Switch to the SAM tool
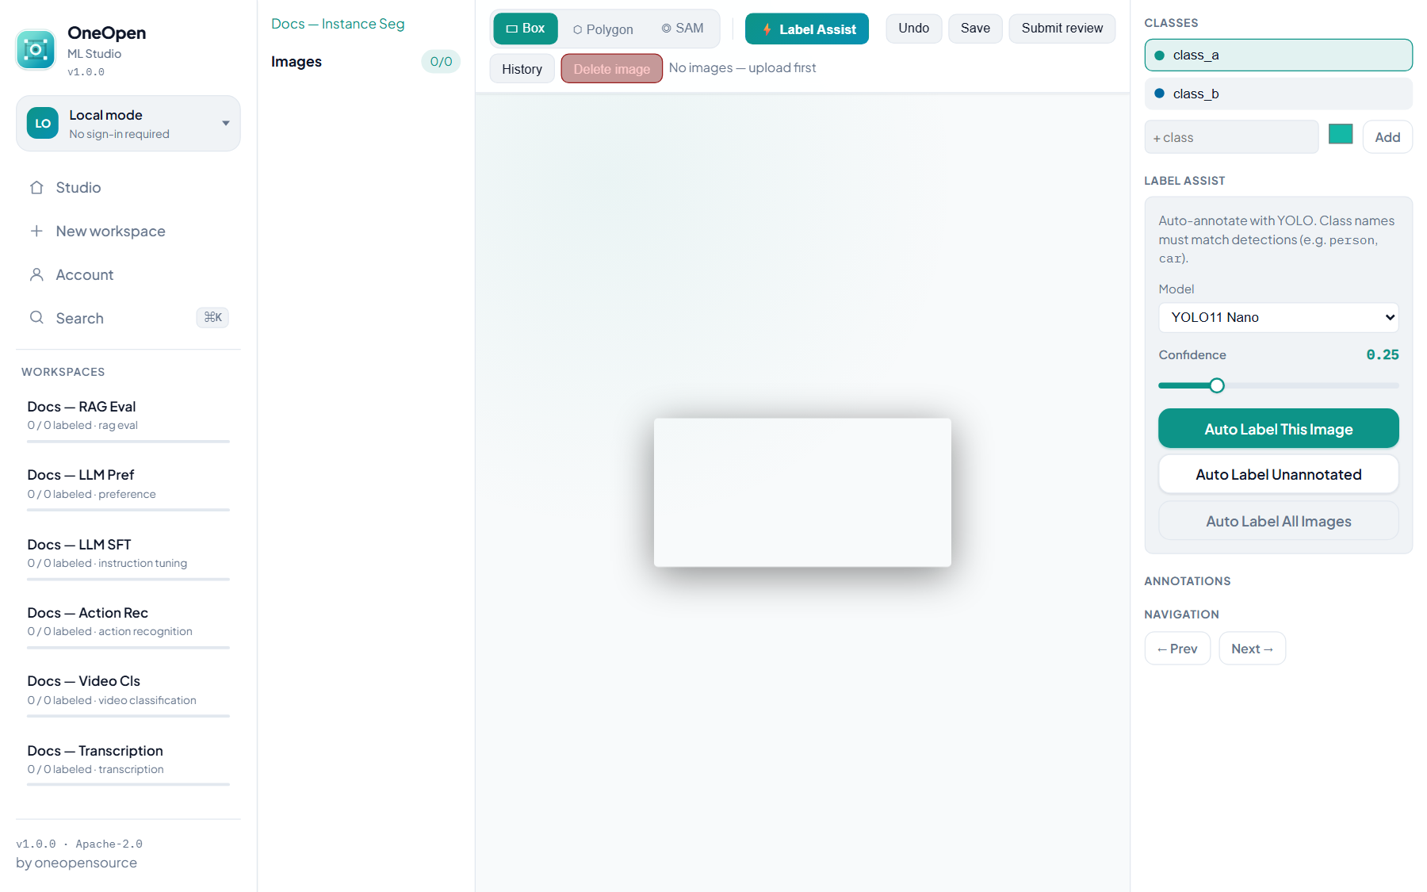The height and width of the screenshot is (892, 1427). click(683, 29)
